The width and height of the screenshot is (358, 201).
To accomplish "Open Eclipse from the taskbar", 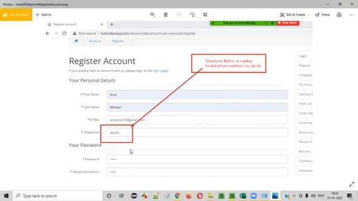I will pos(134,196).
